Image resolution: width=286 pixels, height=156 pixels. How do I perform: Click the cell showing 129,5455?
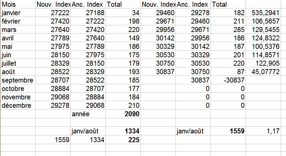tap(263, 29)
